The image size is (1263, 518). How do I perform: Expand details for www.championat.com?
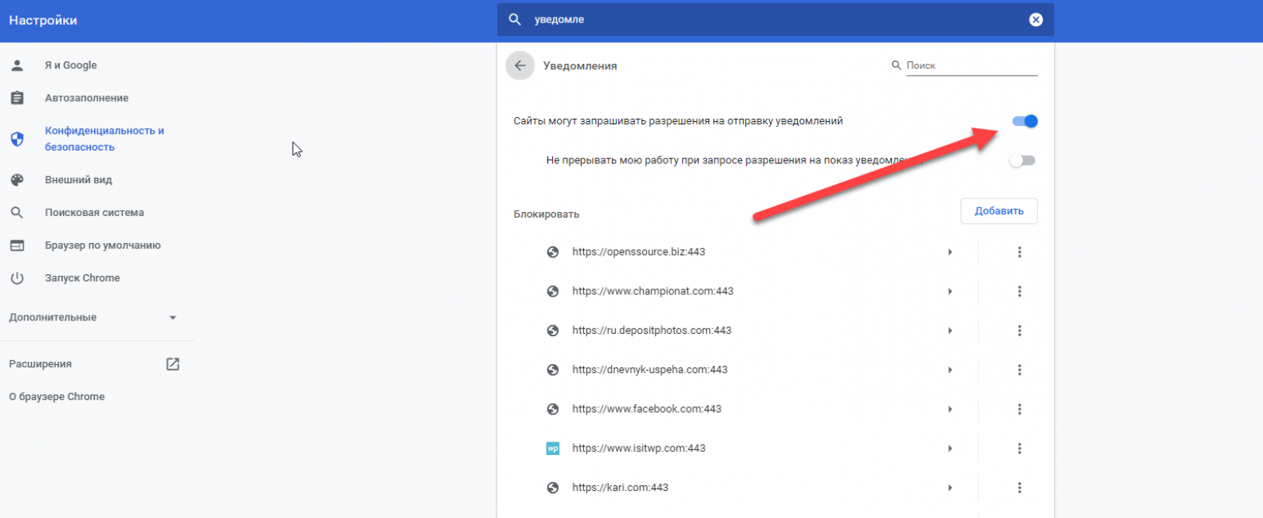(949, 292)
